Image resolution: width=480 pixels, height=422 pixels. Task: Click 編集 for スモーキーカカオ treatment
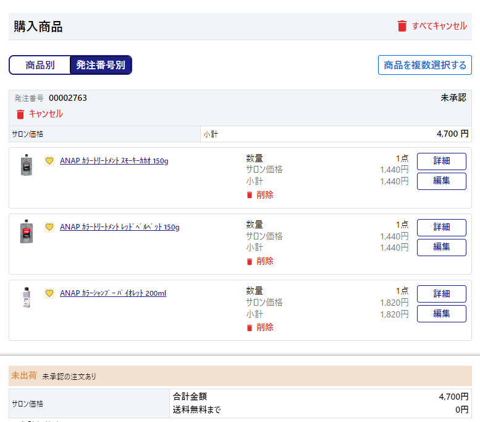tap(442, 181)
